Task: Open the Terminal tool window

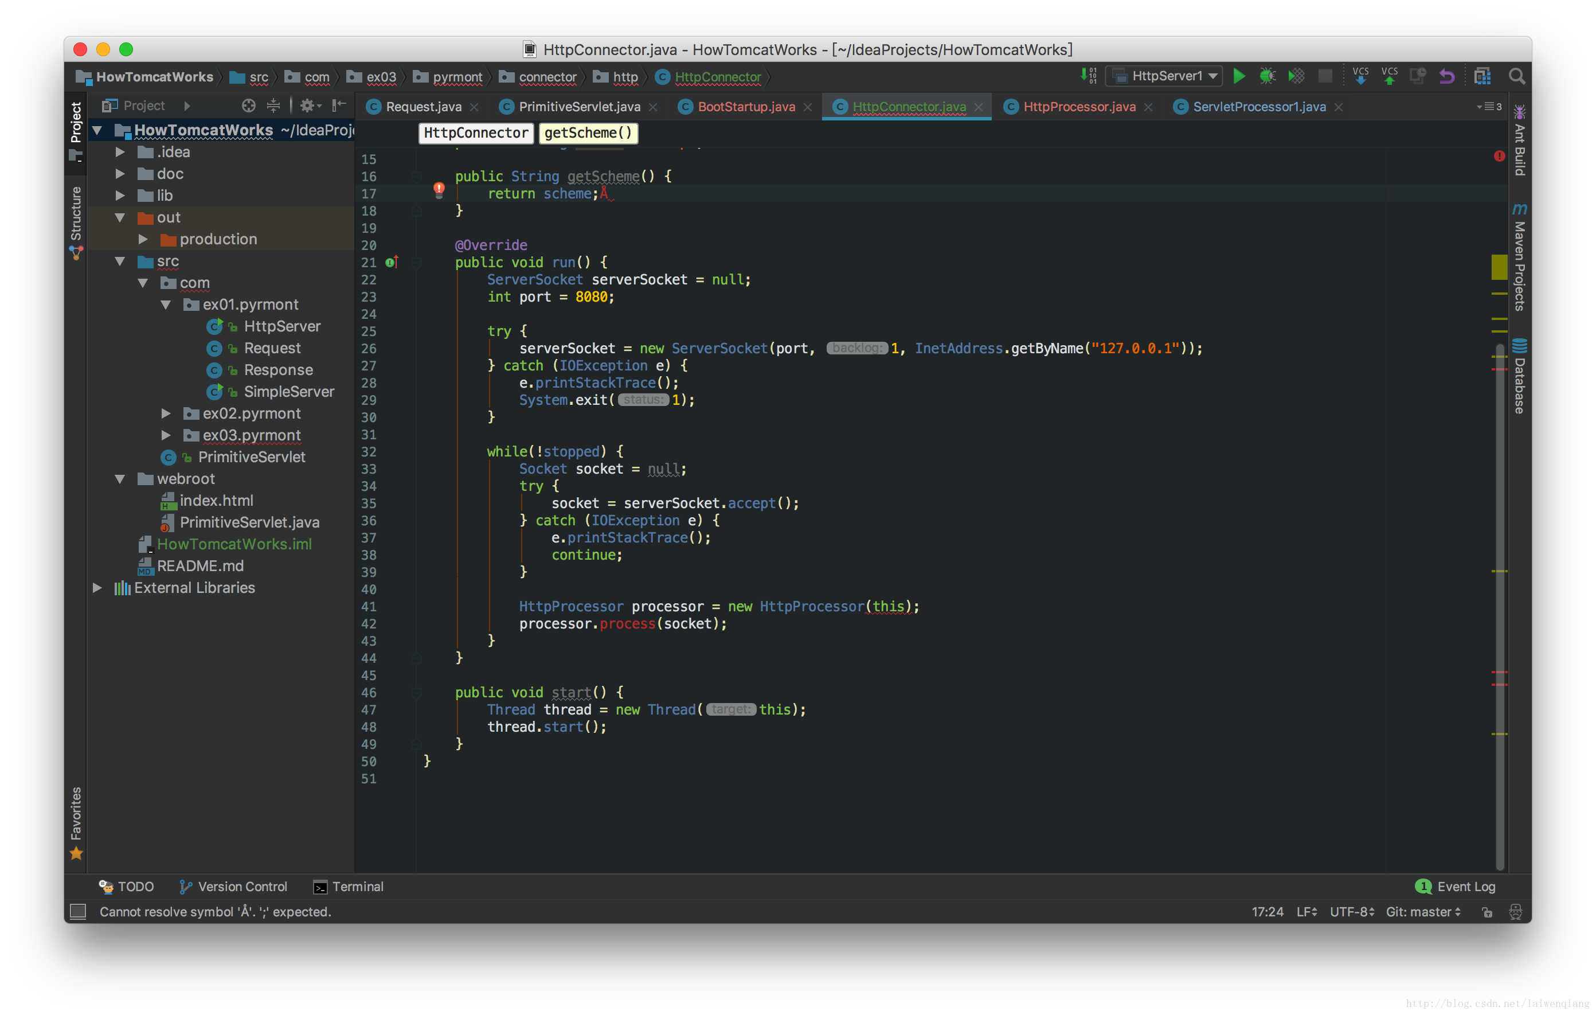Action: [349, 887]
